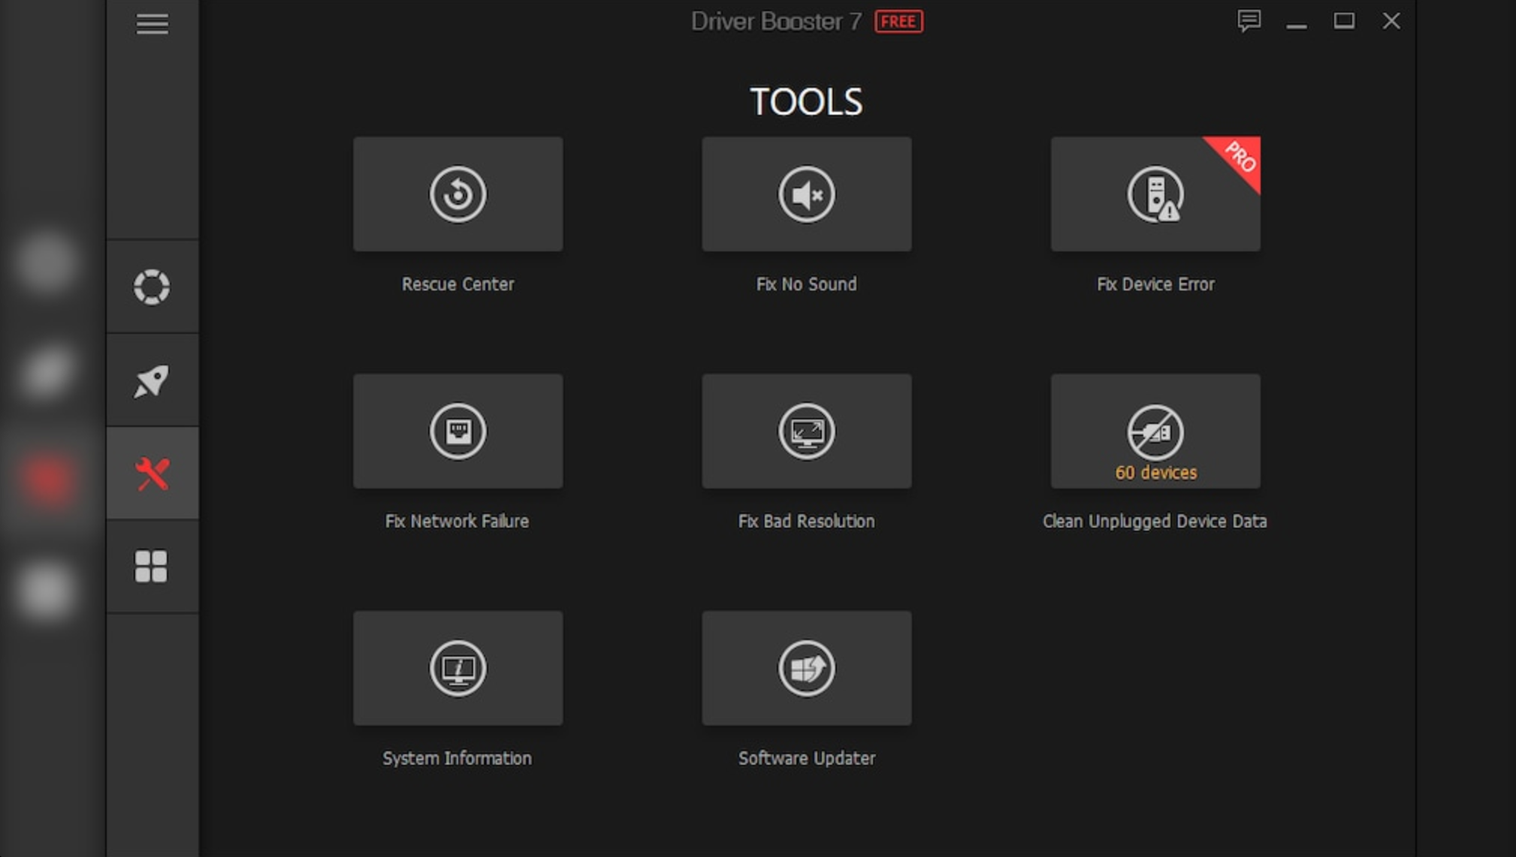Click the 60 devices count text

[1155, 473]
